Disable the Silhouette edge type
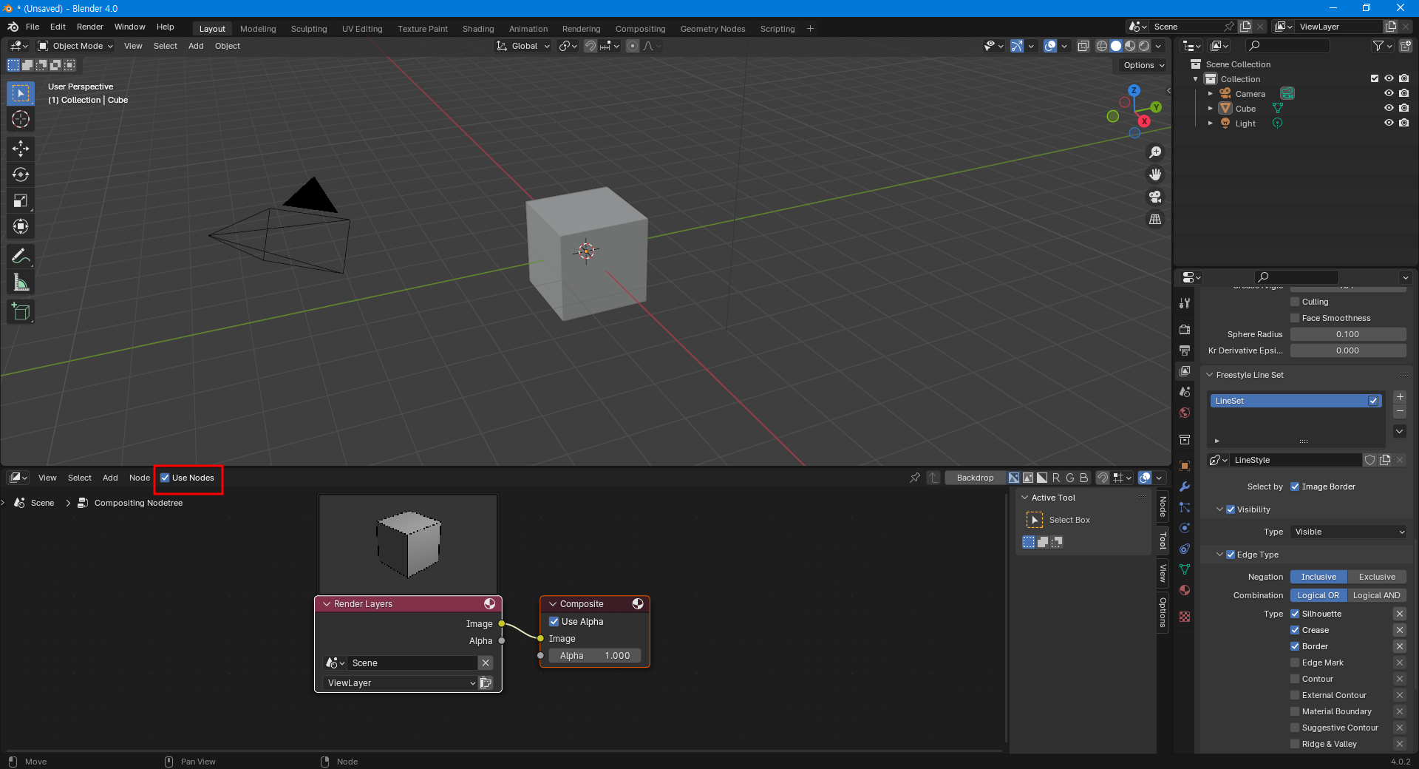 coord(1295,614)
